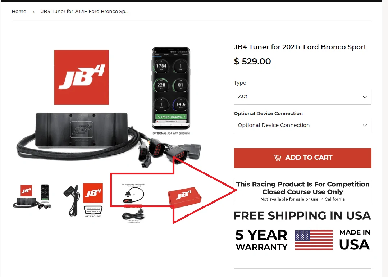
Task: Click the Home breadcrumb link
Action: click(x=19, y=12)
